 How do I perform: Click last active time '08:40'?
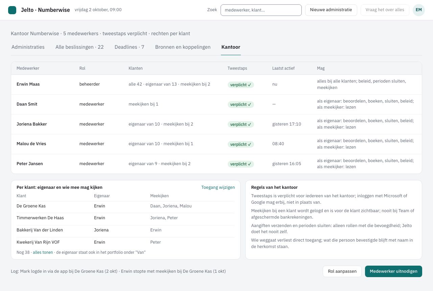(x=278, y=144)
